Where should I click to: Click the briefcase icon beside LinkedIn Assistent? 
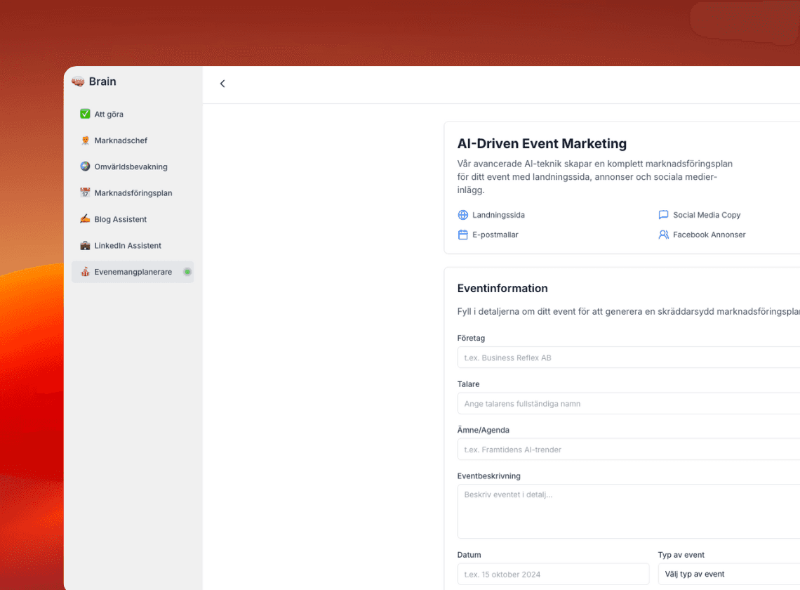click(x=85, y=245)
